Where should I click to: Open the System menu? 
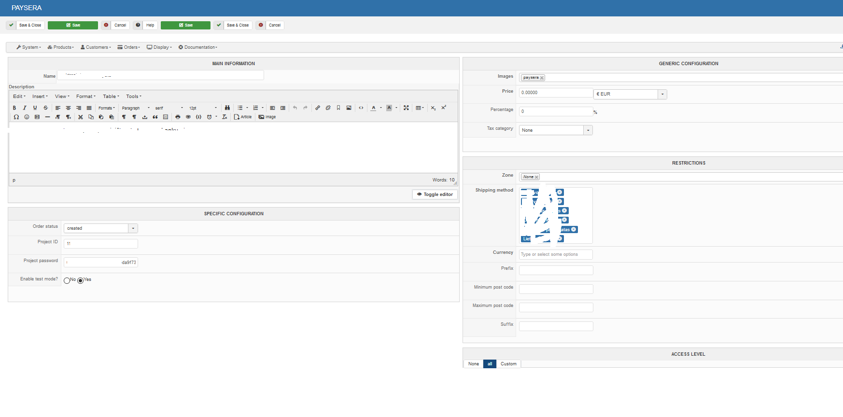(x=28, y=47)
